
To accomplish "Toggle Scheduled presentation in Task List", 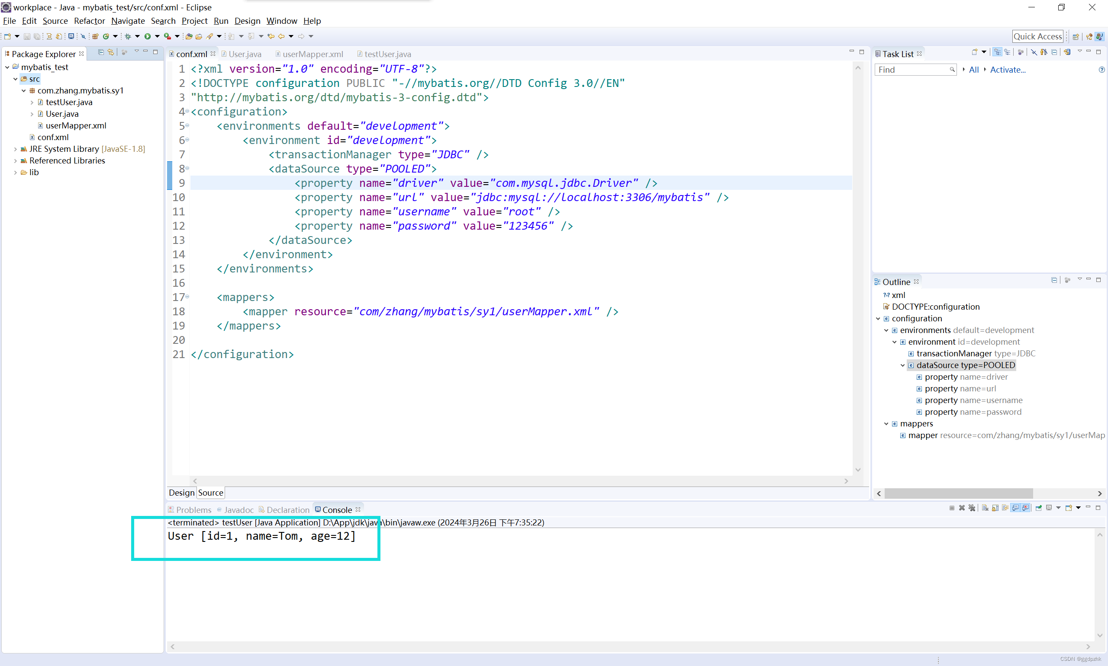I will tap(1008, 52).
